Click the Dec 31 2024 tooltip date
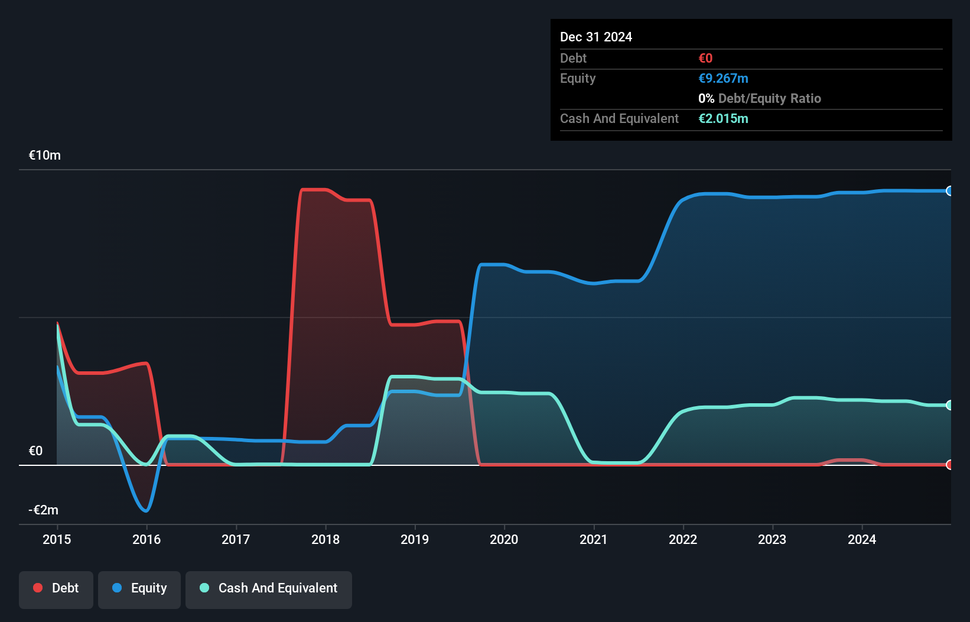This screenshot has width=970, height=622. click(596, 37)
